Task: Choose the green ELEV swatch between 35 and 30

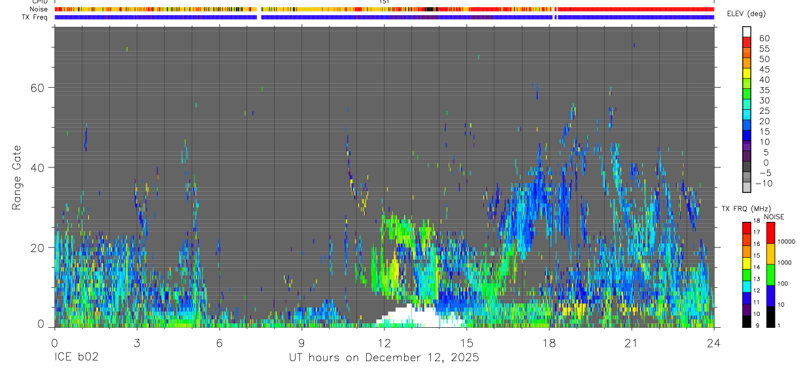Action: pos(747,94)
